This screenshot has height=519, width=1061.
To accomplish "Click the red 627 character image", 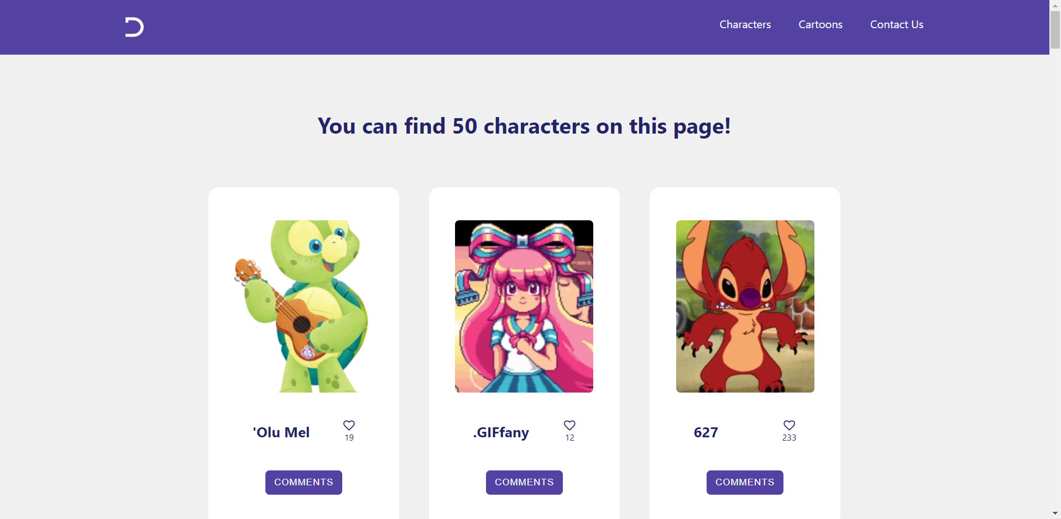I will (x=745, y=306).
